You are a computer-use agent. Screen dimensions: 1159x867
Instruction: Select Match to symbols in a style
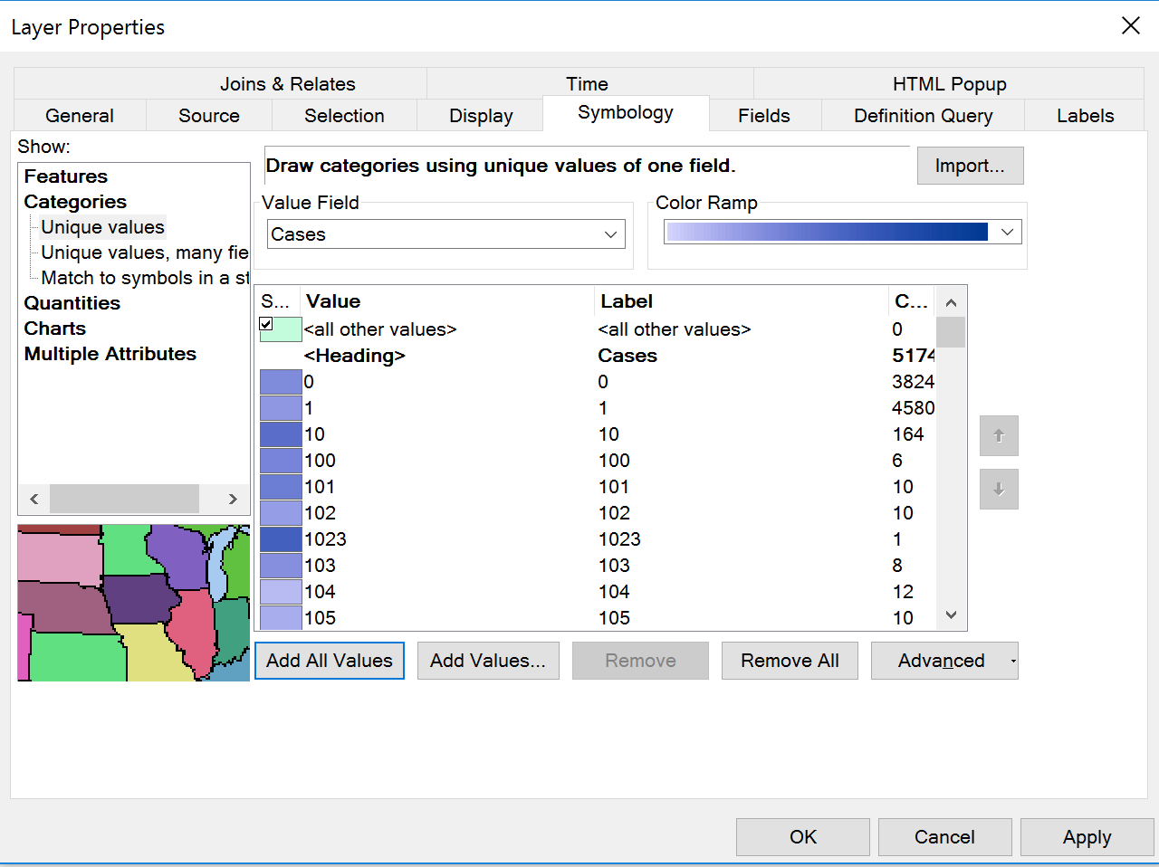(x=145, y=278)
